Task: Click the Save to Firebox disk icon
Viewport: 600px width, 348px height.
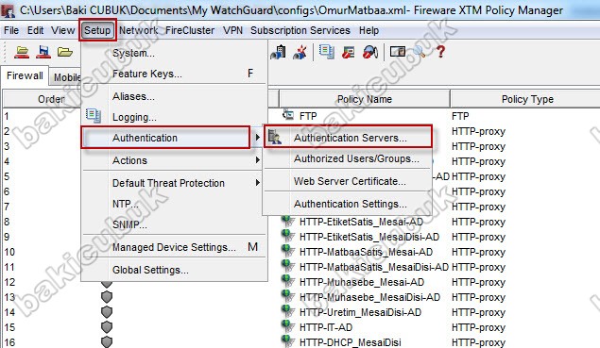Action: 43,52
